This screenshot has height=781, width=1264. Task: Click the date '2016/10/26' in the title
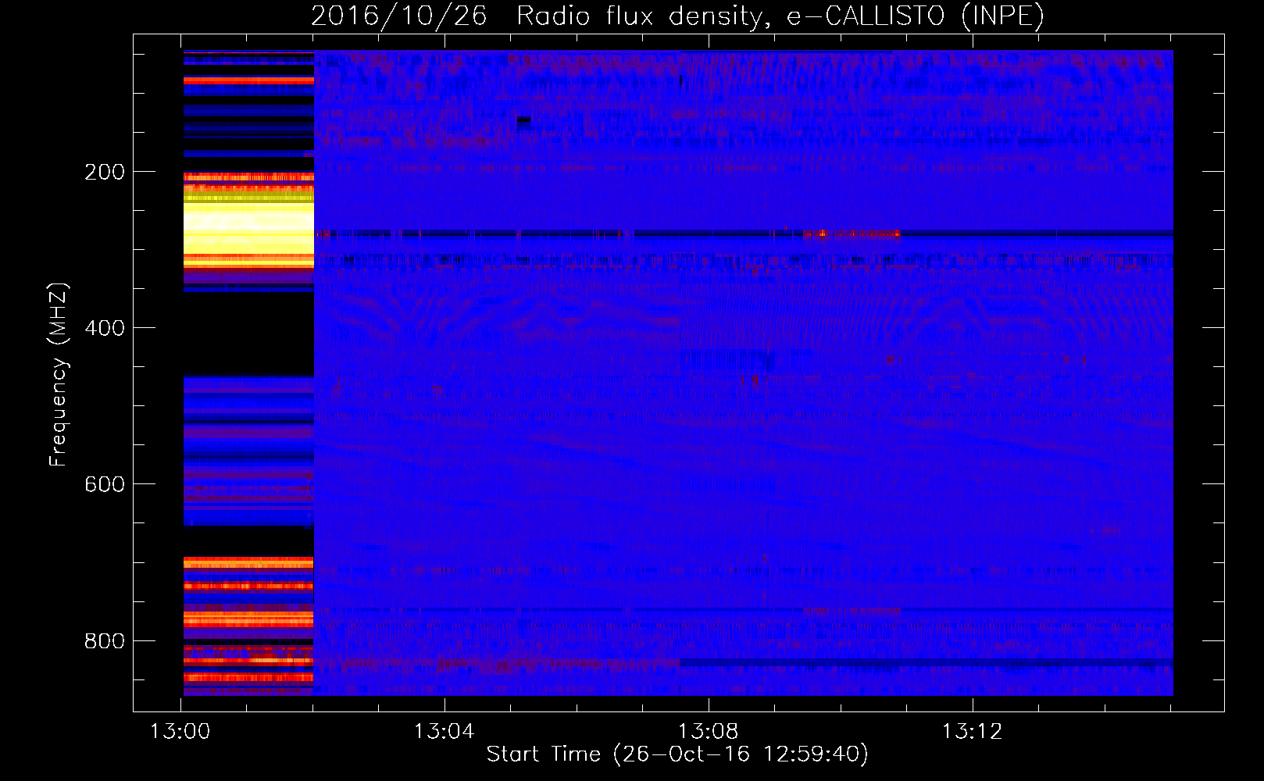398,16
